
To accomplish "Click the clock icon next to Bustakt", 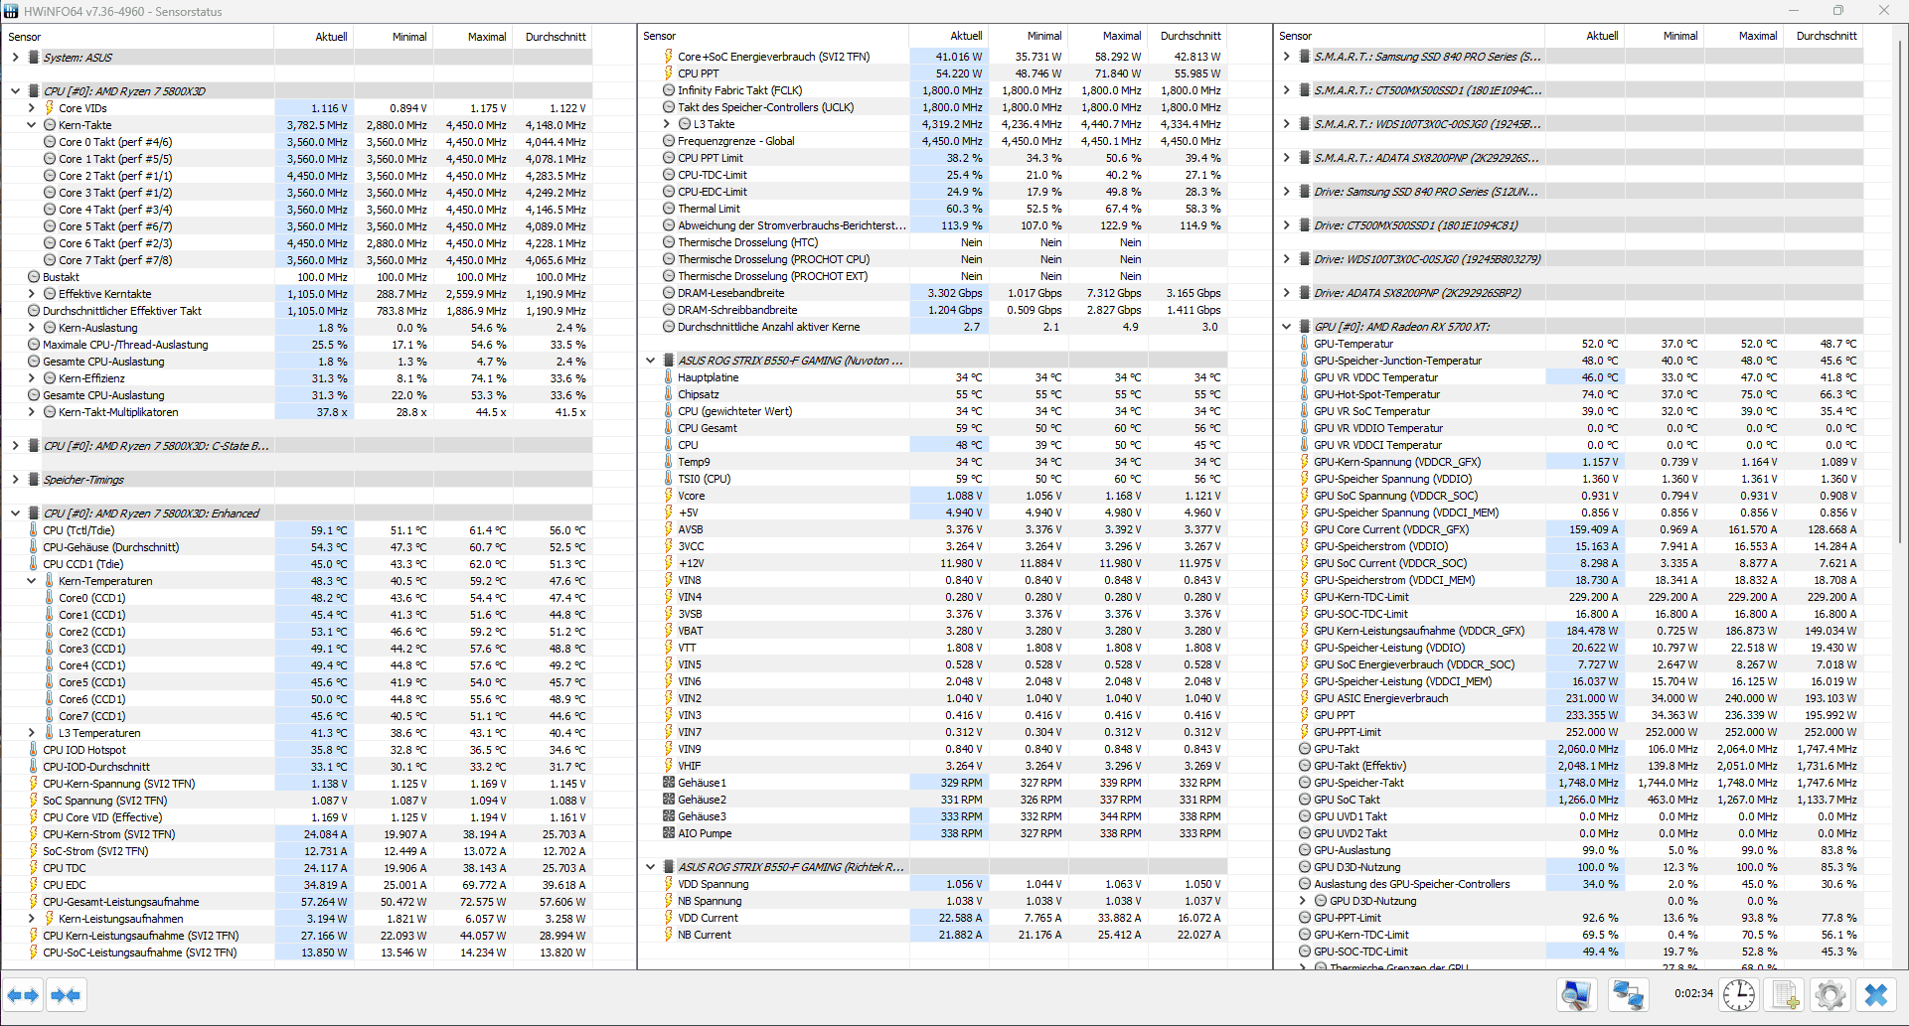I will [x=34, y=277].
